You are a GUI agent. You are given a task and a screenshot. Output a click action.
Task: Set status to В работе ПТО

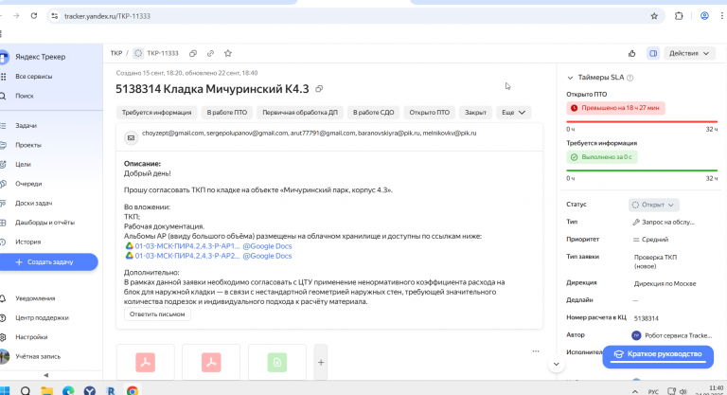click(227, 113)
